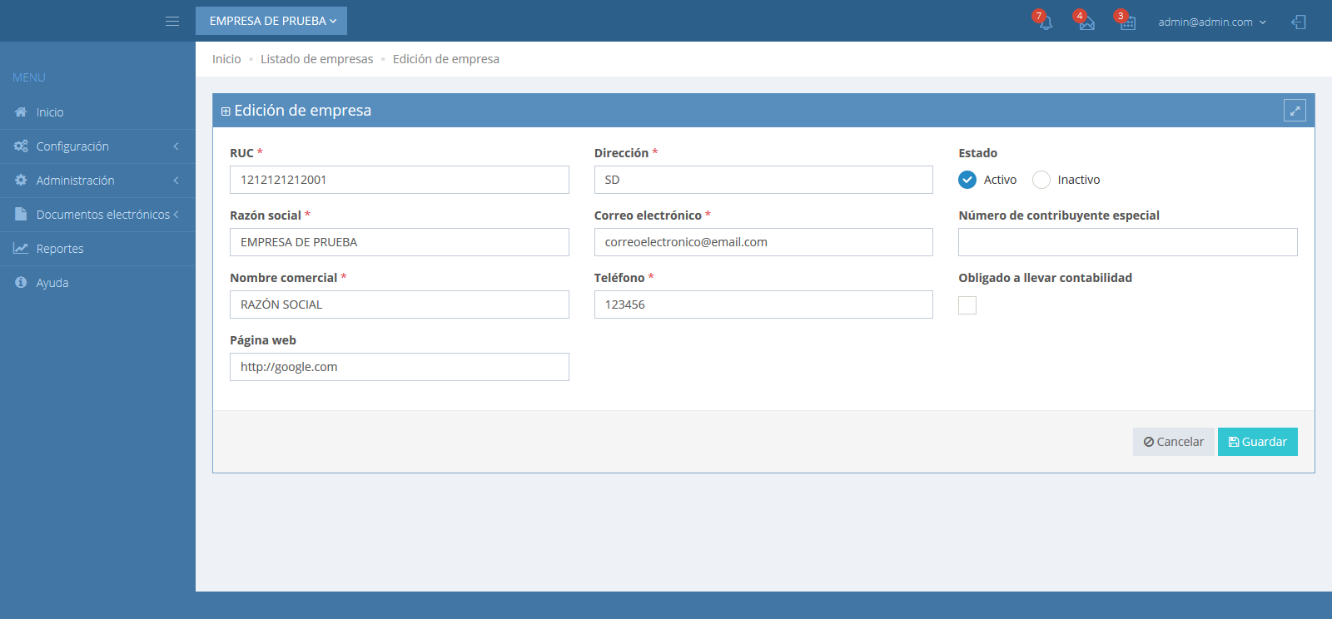Select the Activo radio button
This screenshot has width=1332, height=619.
pos(967,180)
